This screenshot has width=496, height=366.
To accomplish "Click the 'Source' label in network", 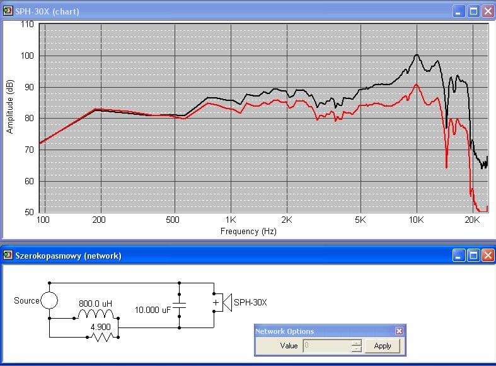I will point(26,300).
